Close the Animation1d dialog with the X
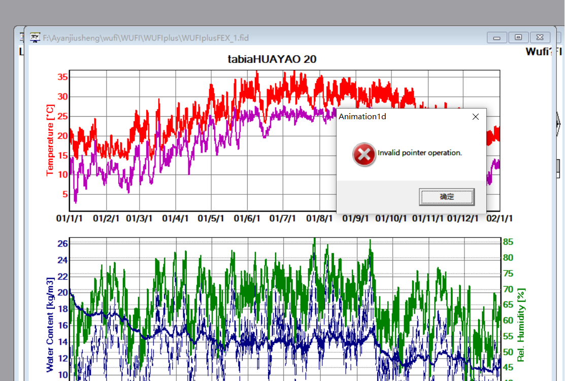The image size is (565, 381). tap(475, 117)
